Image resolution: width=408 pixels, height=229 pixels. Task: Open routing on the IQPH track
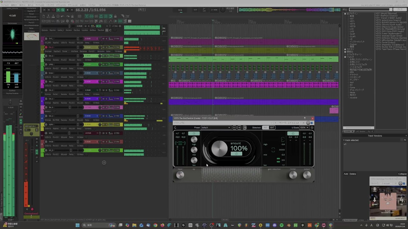(111, 124)
